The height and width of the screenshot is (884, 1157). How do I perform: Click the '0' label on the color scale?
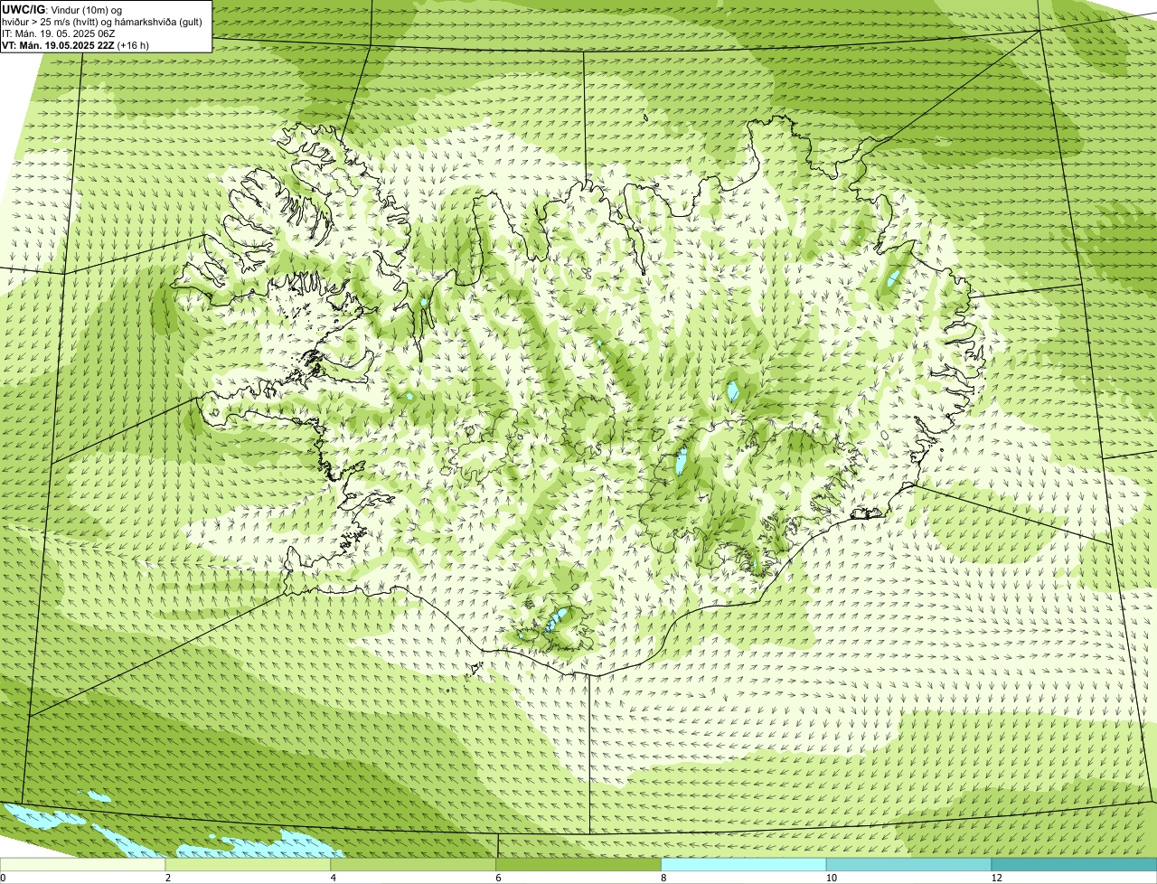point(4,878)
